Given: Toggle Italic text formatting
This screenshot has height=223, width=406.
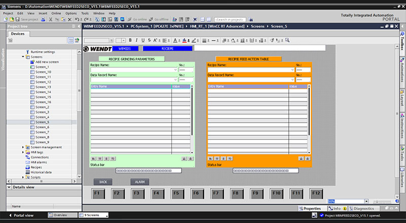Looking at the screenshot, I should click(136, 40).
